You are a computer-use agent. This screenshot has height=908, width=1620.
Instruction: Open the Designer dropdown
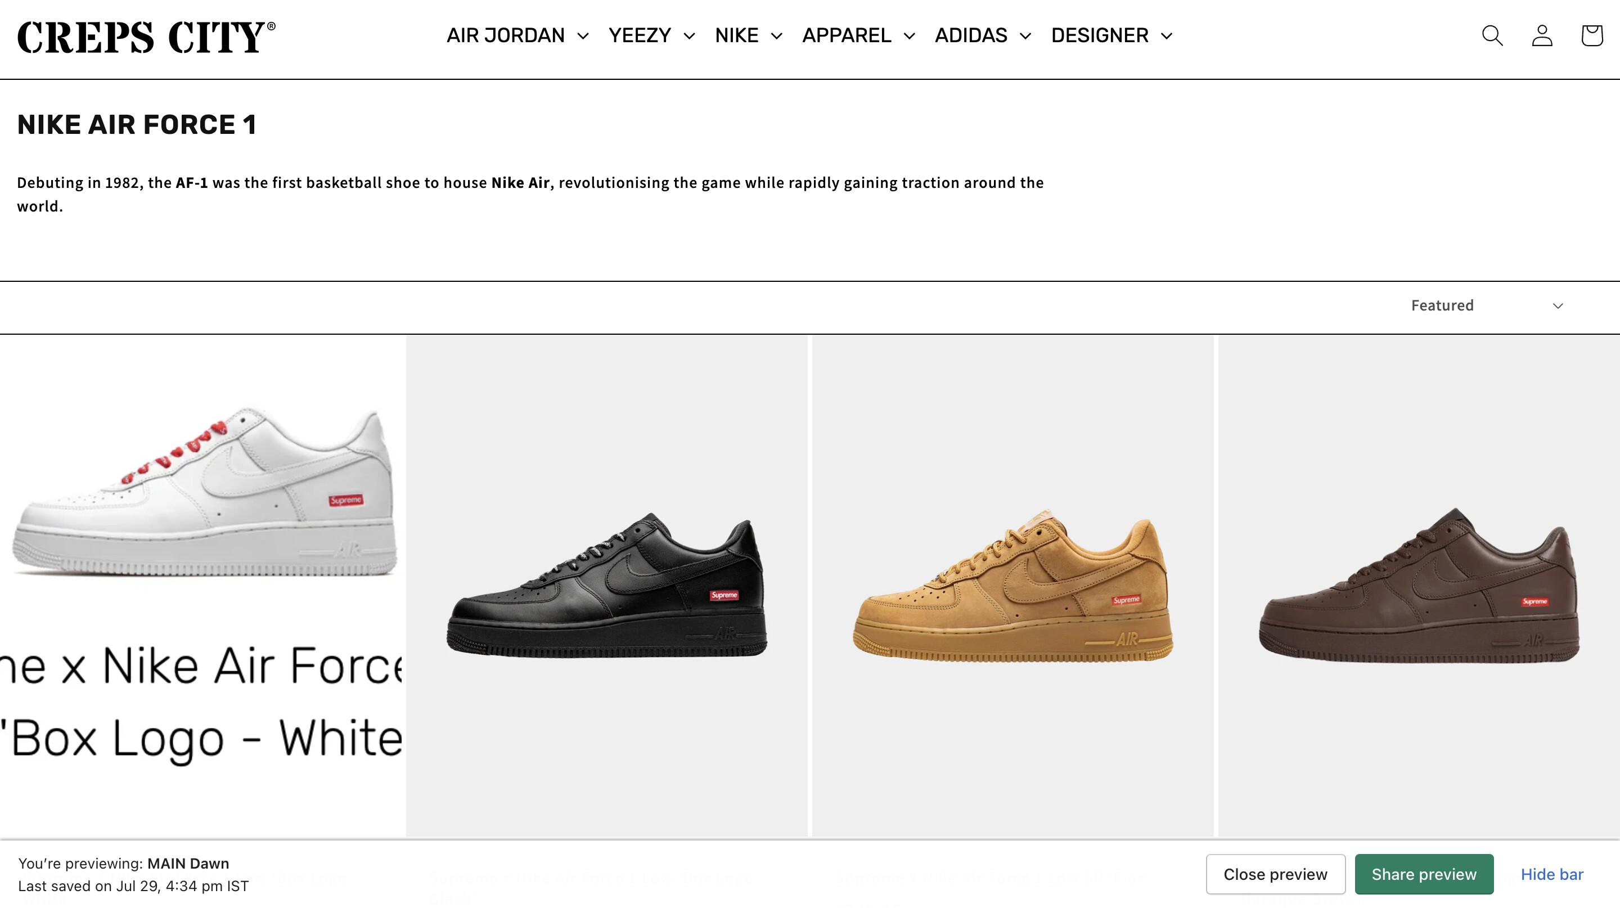pyautogui.click(x=1112, y=36)
